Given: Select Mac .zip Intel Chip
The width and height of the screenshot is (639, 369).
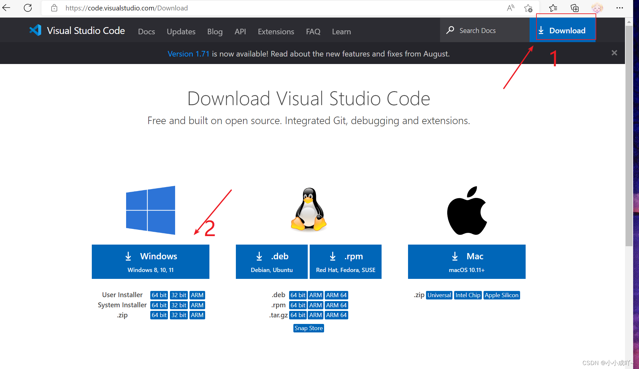Looking at the screenshot, I should [x=468, y=295].
